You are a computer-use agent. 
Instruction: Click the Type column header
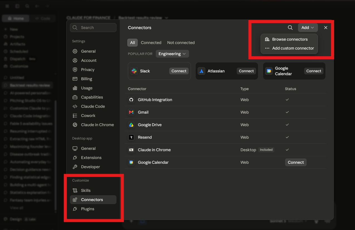tap(244, 89)
